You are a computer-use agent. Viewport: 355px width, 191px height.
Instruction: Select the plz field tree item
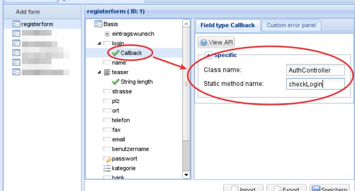116,101
